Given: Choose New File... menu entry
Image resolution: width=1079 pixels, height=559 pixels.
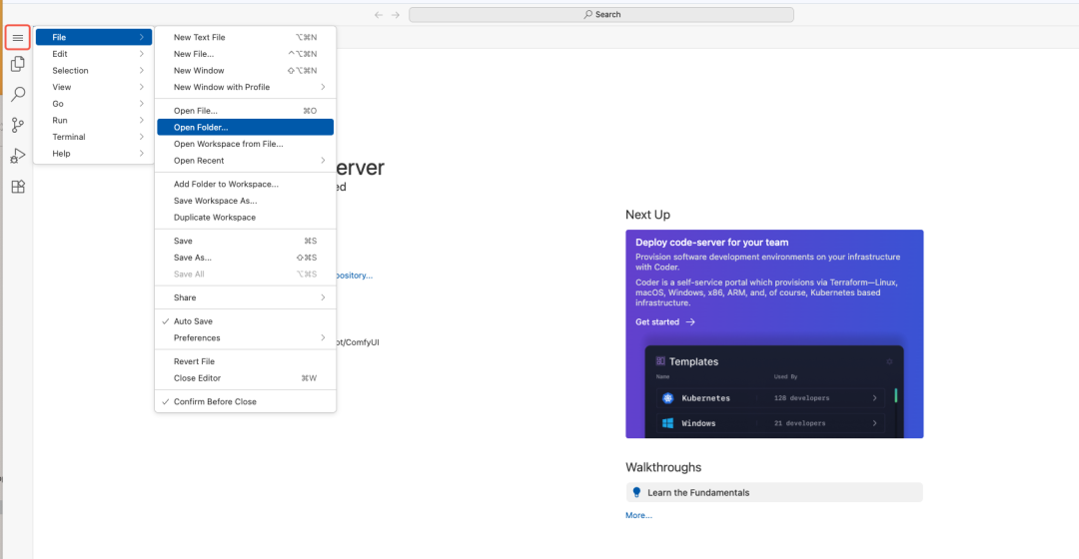Looking at the screenshot, I should [x=245, y=54].
